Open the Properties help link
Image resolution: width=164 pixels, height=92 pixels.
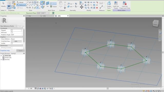[5, 51]
